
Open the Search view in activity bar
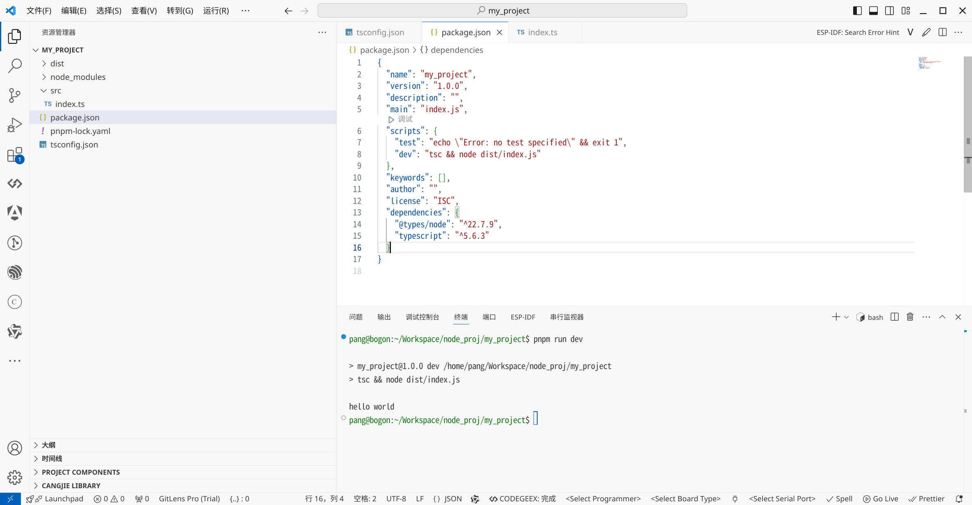[x=15, y=66]
